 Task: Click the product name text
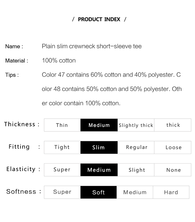92,46
